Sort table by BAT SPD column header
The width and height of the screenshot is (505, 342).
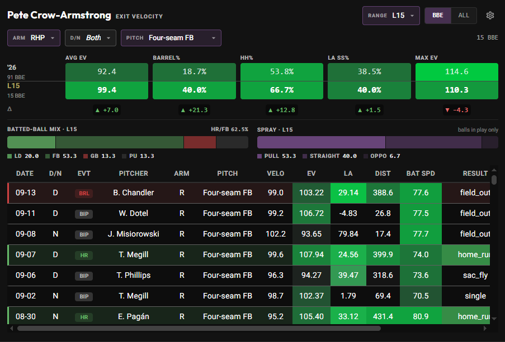point(421,174)
